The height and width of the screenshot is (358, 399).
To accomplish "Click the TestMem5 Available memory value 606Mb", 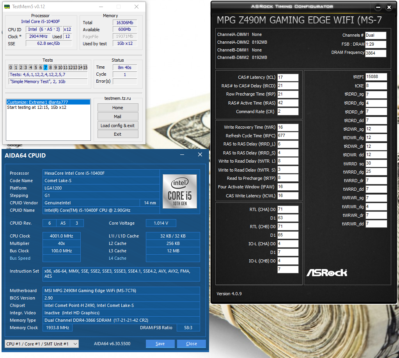I will (x=125, y=30).
